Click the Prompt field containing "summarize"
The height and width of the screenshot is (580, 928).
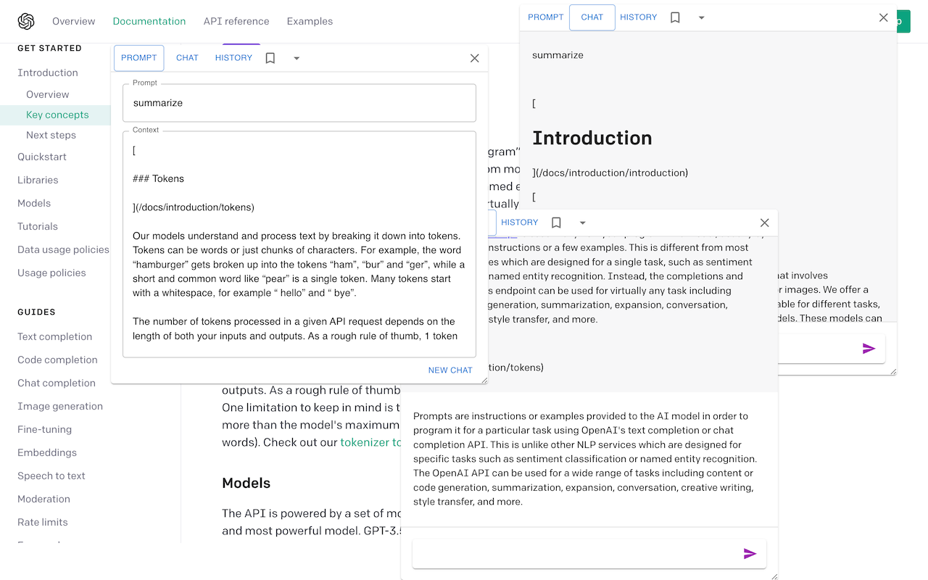point(299,103)
